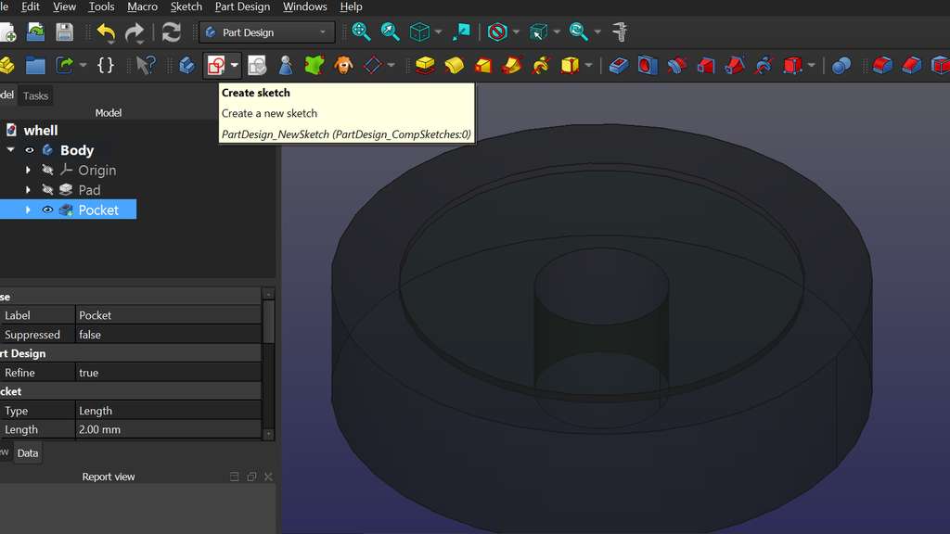Screen dimensions: 950x534
Task: Click the Save document floppy icon
Action: tap(64, 32)
